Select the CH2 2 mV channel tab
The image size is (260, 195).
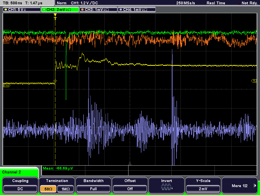pyautogui.click(x=60, y=10)
